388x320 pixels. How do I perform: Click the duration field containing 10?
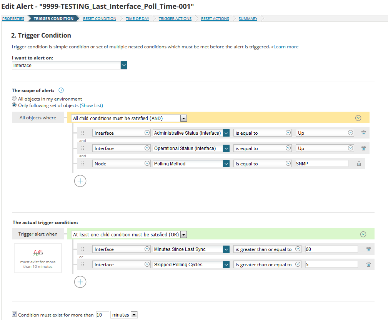tap(102, 315)
